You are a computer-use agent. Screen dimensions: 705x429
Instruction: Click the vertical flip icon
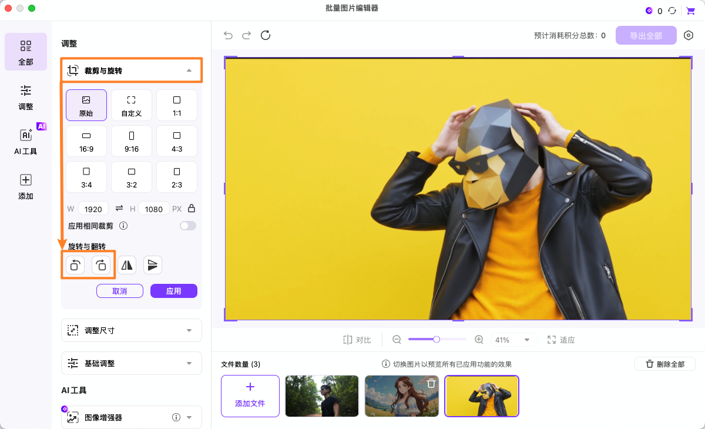[x=153, y=265]
